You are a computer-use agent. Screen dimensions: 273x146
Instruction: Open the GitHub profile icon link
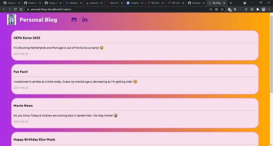(x=74, y=20)
